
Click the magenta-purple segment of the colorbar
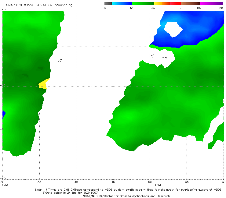[x=211, y=4]
